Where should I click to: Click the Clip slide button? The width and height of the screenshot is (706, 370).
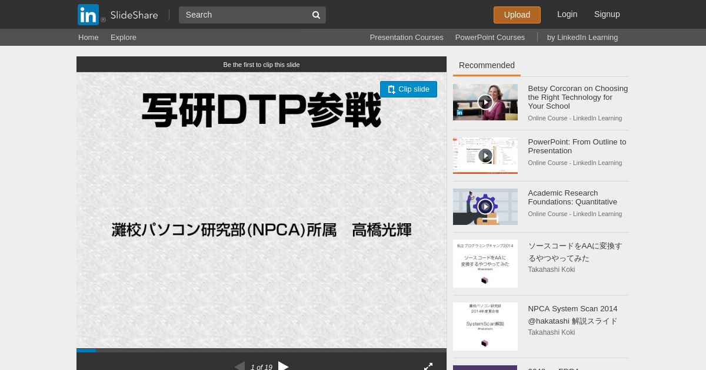pos(408,89)
